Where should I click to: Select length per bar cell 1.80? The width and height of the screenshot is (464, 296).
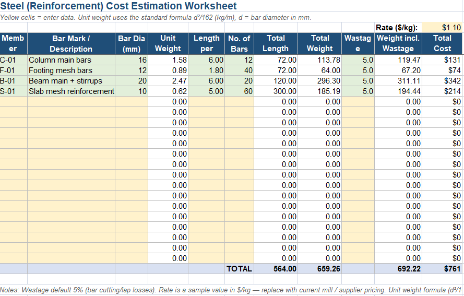coord(206,70)
